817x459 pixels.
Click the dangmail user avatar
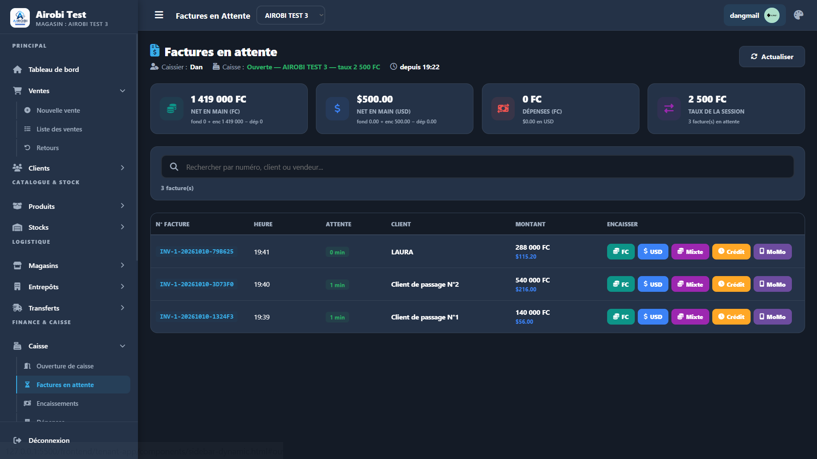pyautogui.click(x=771, y=15)
